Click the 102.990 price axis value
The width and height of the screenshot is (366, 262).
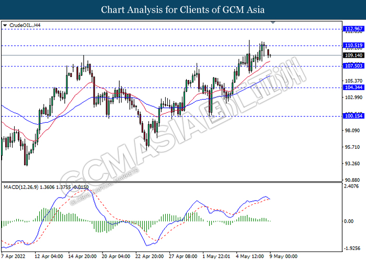[x=353, y=97]
